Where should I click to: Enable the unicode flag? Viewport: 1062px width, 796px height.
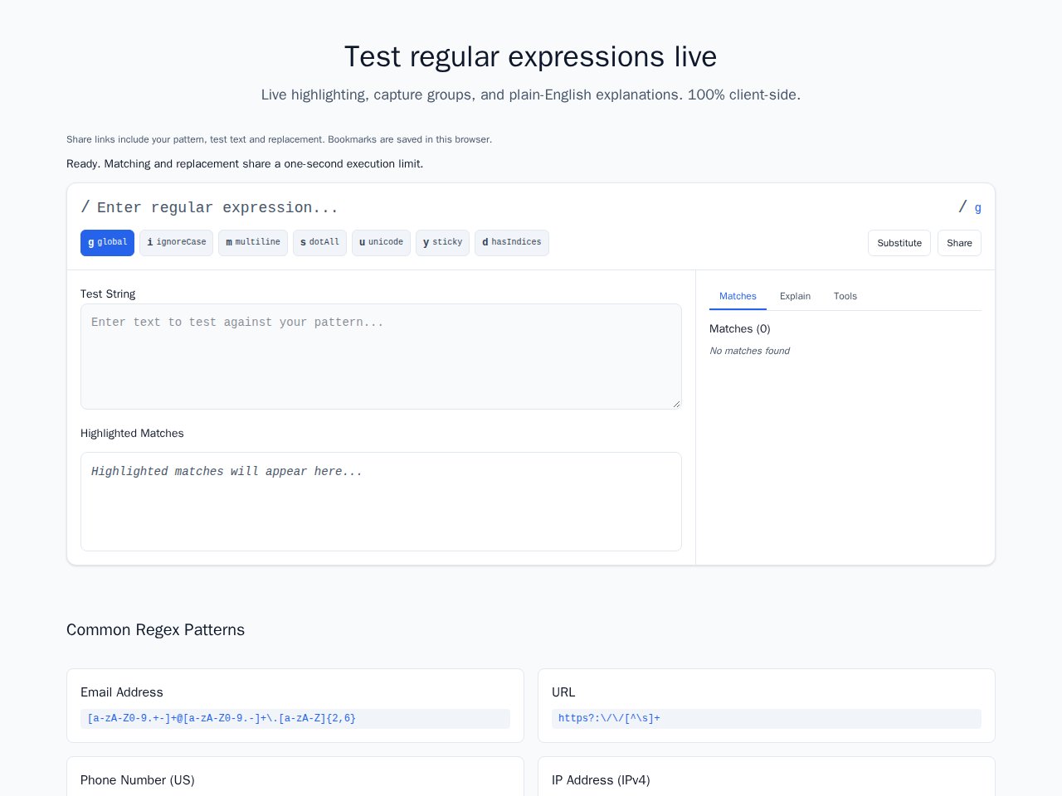381,243
